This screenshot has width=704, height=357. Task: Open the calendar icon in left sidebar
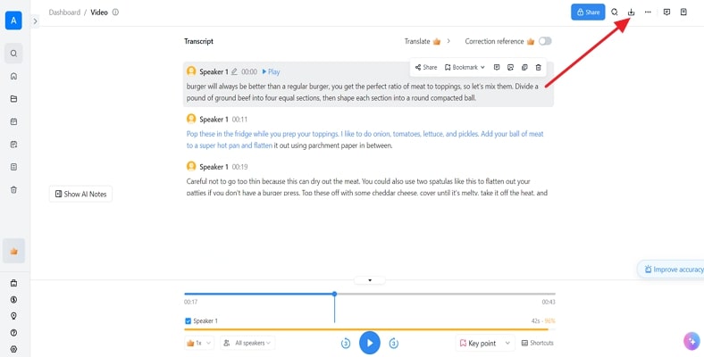click(x=13, y=121)
